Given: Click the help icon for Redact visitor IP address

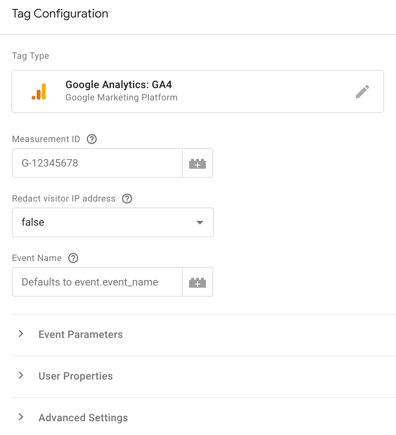Looking at the screenshot, I should [x=127, y=199].
